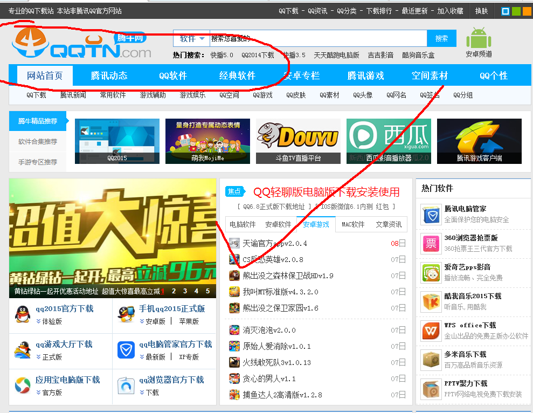533x413 pixels.
Task: Click the search text input field
Action: [x=318, y=39]
